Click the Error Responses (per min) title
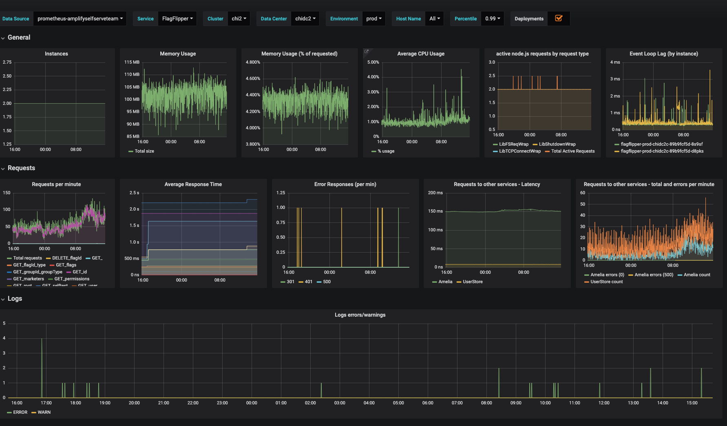727x426 pixels. pos(345,184)
